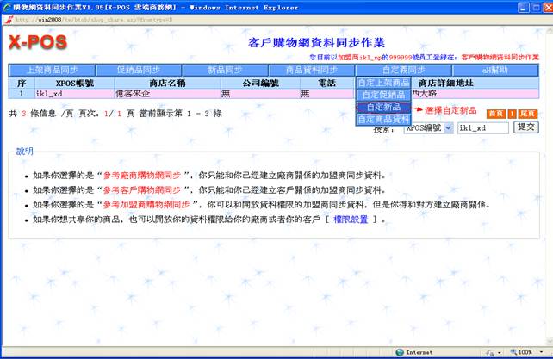The width and height of the screenshot is (553, 359).
Task: Click the X-POS logo
Action: [37, 42]
